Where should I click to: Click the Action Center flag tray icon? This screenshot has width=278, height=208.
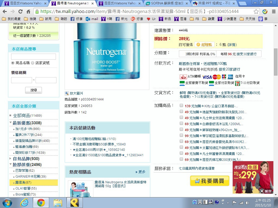pos(234,203)
